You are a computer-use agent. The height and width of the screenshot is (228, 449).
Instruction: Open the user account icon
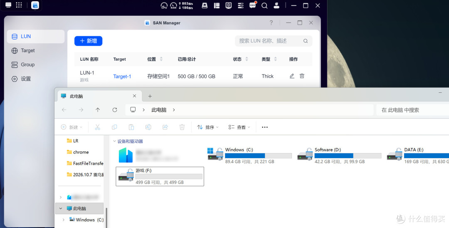(x=276, y=5)
